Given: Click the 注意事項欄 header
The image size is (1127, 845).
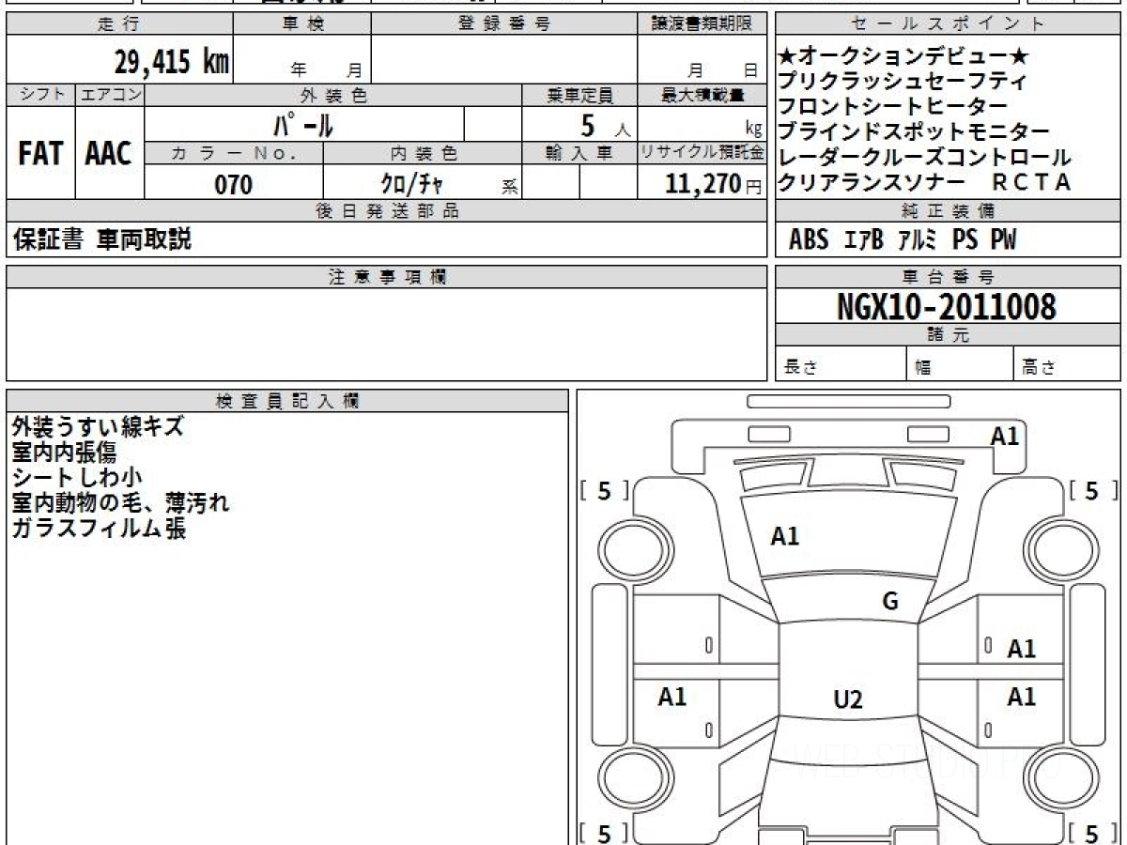Looking at the screenshot, I should [386, 277].
